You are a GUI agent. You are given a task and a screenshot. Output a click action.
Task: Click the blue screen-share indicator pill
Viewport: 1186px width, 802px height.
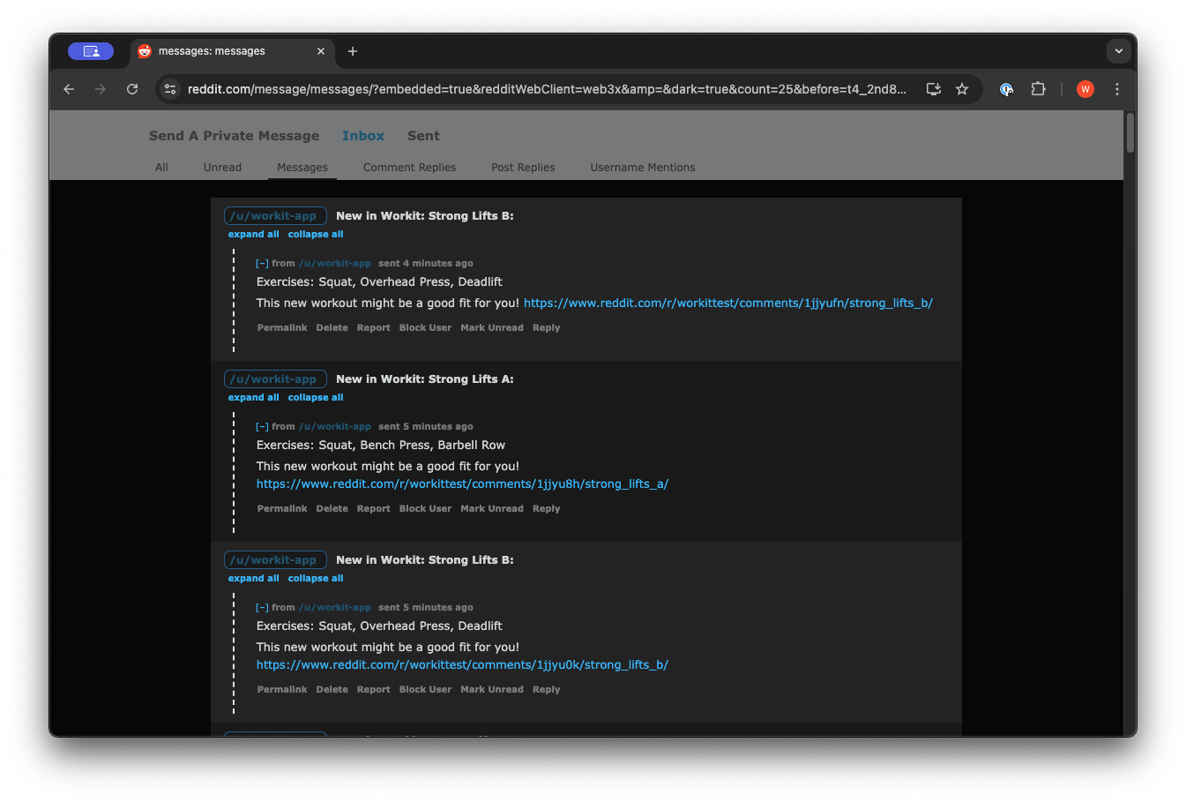point(91,51)
